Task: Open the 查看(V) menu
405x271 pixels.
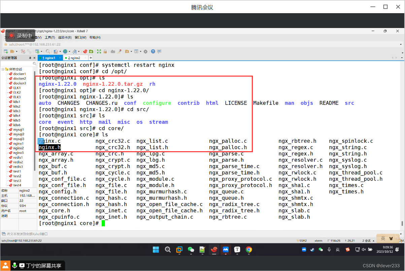Action: click(x=36, y=37)
